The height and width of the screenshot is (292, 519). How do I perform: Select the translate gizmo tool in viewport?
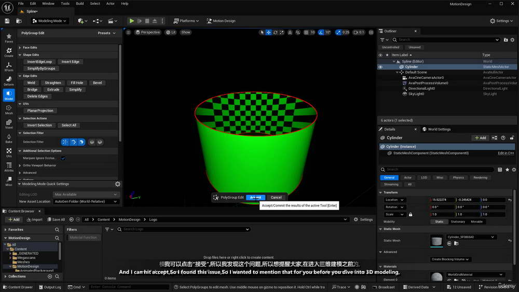pyautogui.click(x=268, y=32)
